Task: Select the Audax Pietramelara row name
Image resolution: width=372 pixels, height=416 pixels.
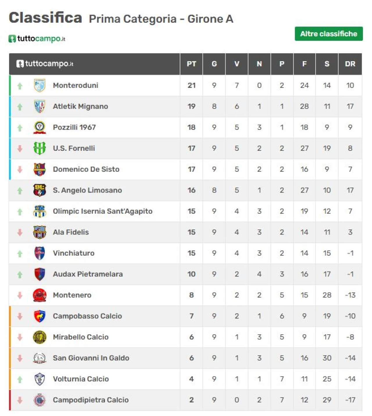Action: click(x=88, y=274)
